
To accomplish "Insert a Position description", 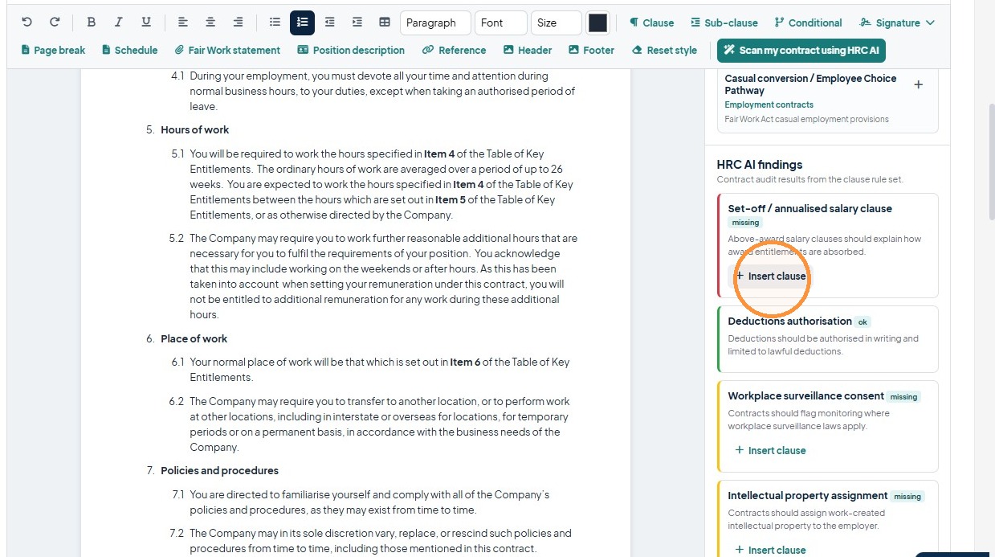I will pos(351,50).
